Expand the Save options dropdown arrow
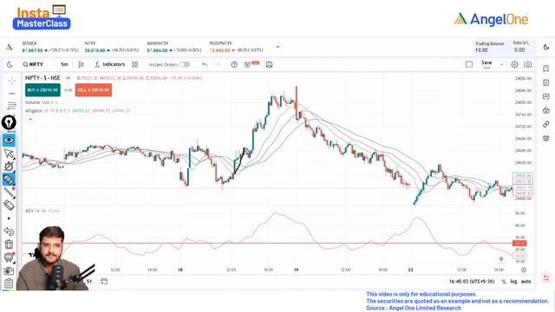 (x=501, y=64)
